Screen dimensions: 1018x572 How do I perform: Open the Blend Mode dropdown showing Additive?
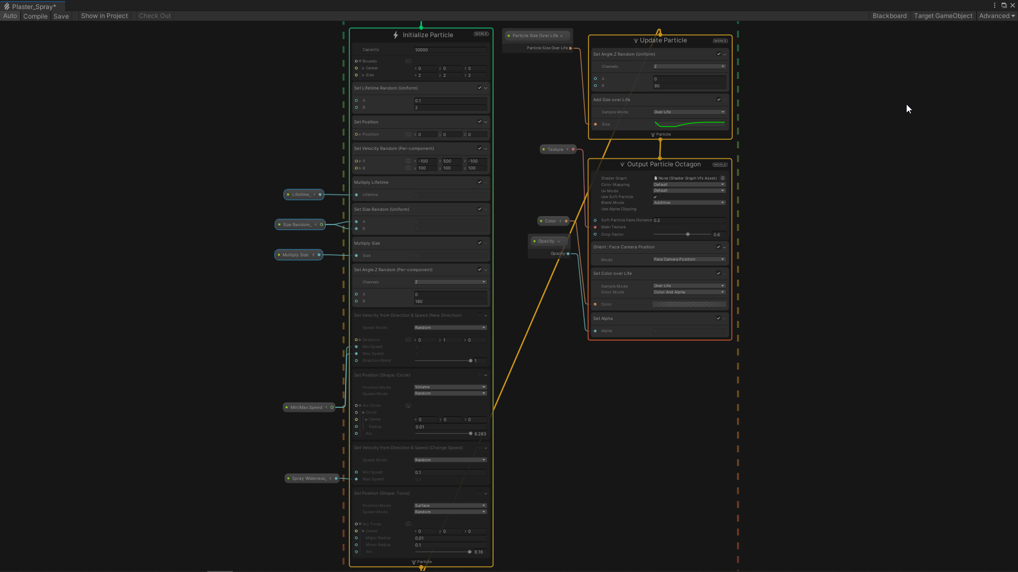pyautogui.click(x=688, y=202)
